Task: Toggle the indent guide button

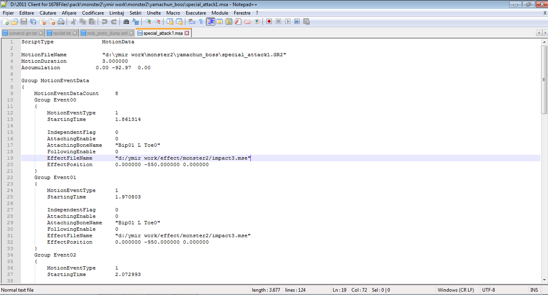Action: pyautogui.click(x=210, y=21)
